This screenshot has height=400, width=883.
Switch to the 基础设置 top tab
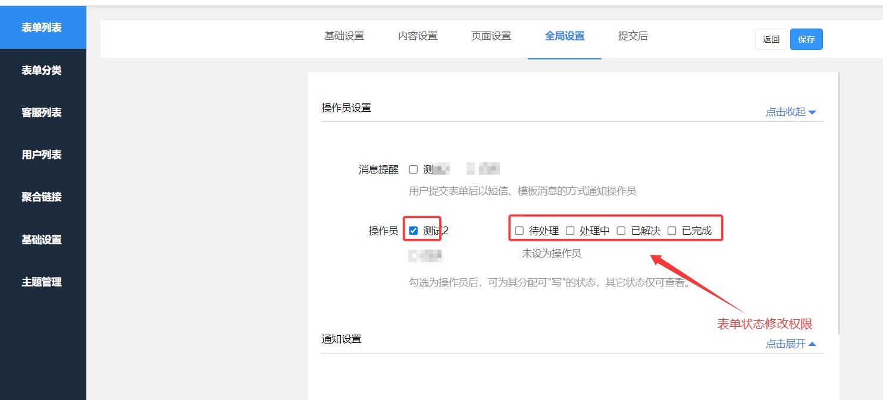(344, 36)
